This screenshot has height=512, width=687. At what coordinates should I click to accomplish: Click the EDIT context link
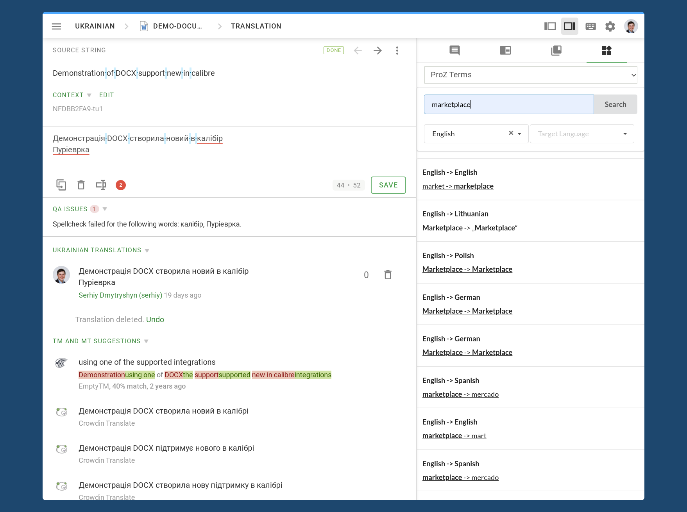coord(106,95)
